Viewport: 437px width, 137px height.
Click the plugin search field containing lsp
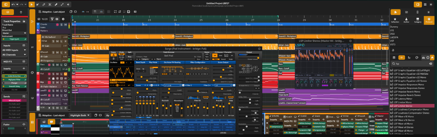(412, 64)
